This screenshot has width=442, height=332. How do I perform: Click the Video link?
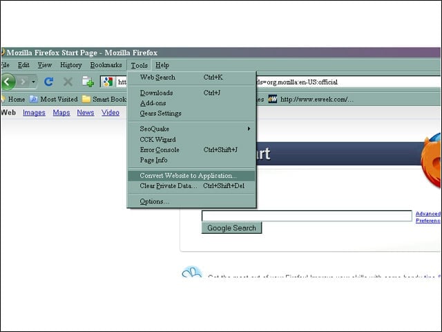pos(110,113)
